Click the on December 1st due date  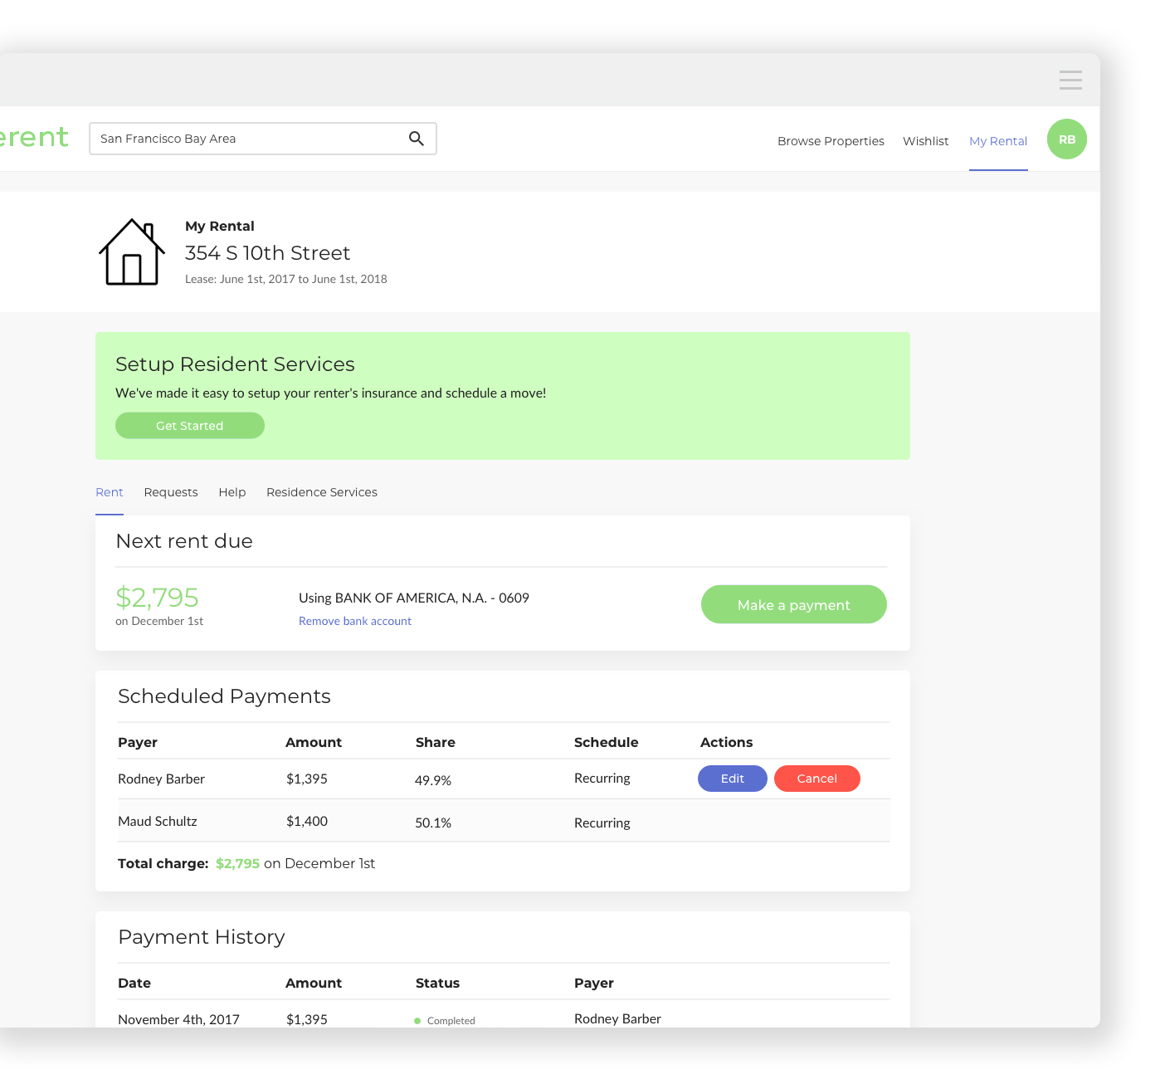[159, 621]
